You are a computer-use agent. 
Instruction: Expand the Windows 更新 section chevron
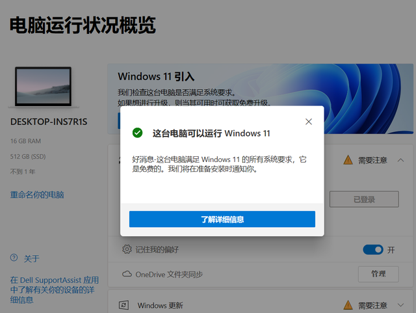pos(401,305)
